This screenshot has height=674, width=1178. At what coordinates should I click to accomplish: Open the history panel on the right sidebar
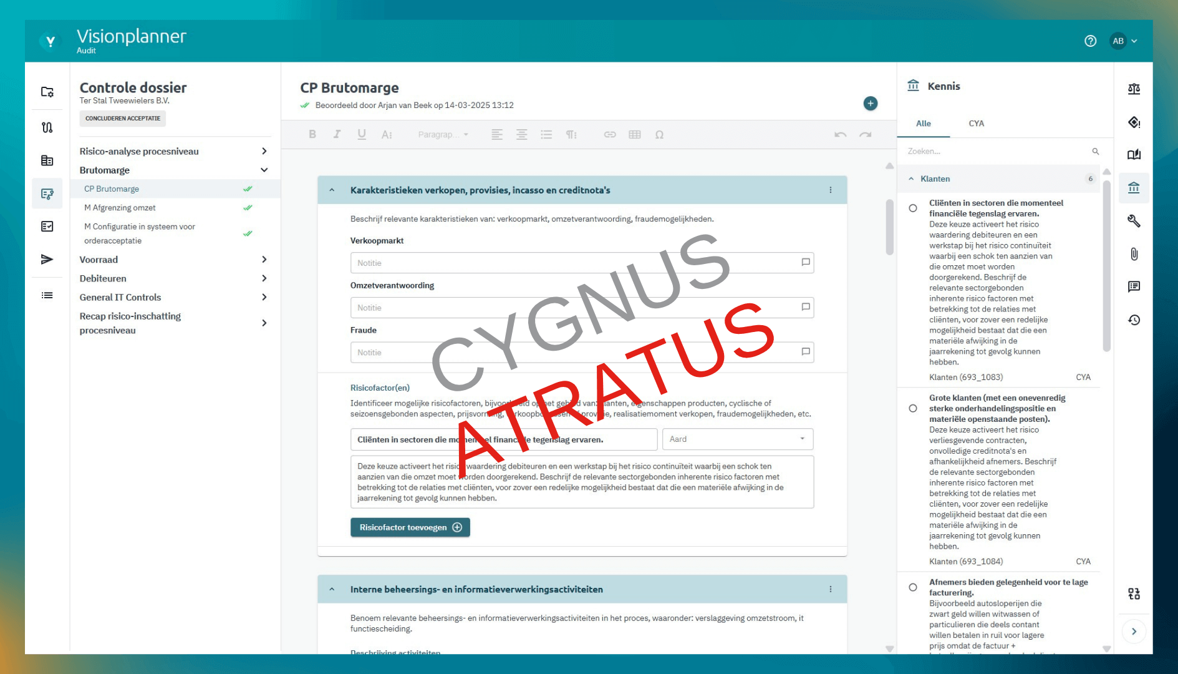[1134, 320]
